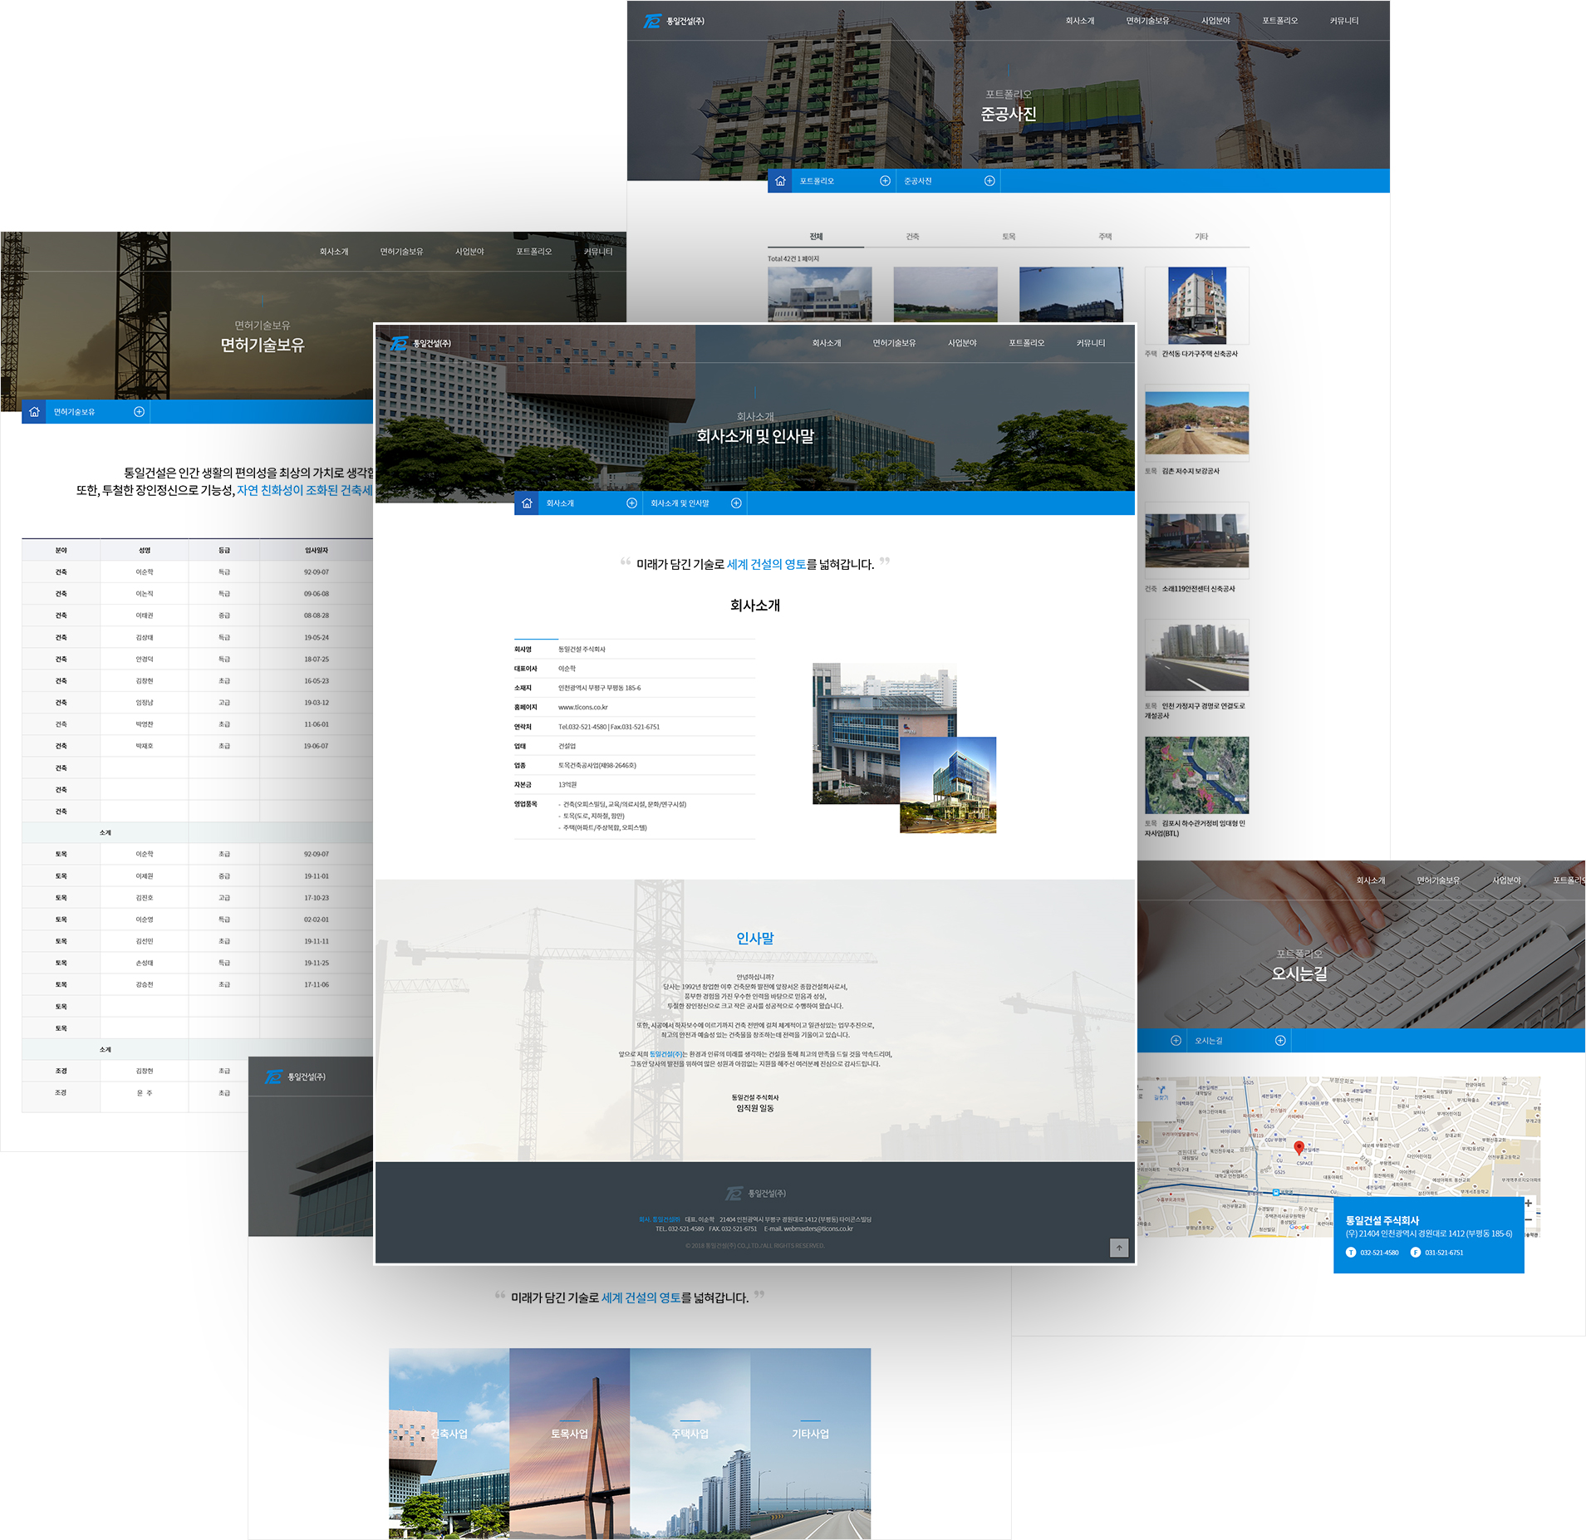Click the 토목건축공사업(제98-2646호) value in company info

click(597, 766)
